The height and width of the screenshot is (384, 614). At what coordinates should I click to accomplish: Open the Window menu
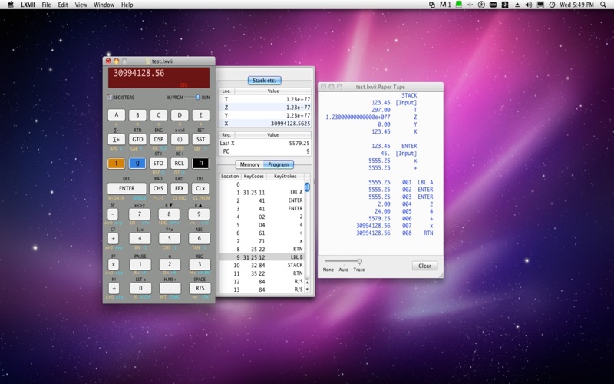coord(104,5)
